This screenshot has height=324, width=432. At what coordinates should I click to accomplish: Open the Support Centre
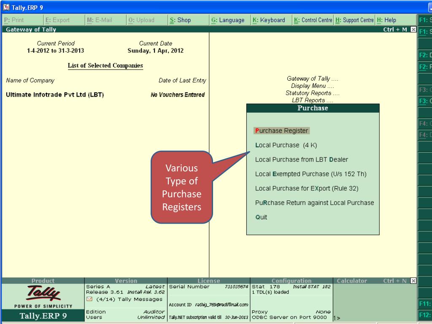pyautogui.click(x=354, y=20)
